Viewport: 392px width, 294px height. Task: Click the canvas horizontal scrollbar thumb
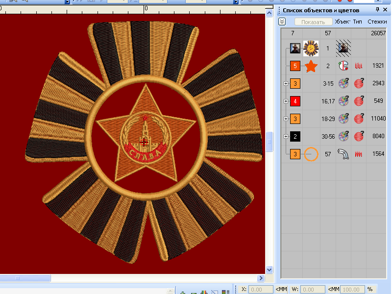click(25, 278)
